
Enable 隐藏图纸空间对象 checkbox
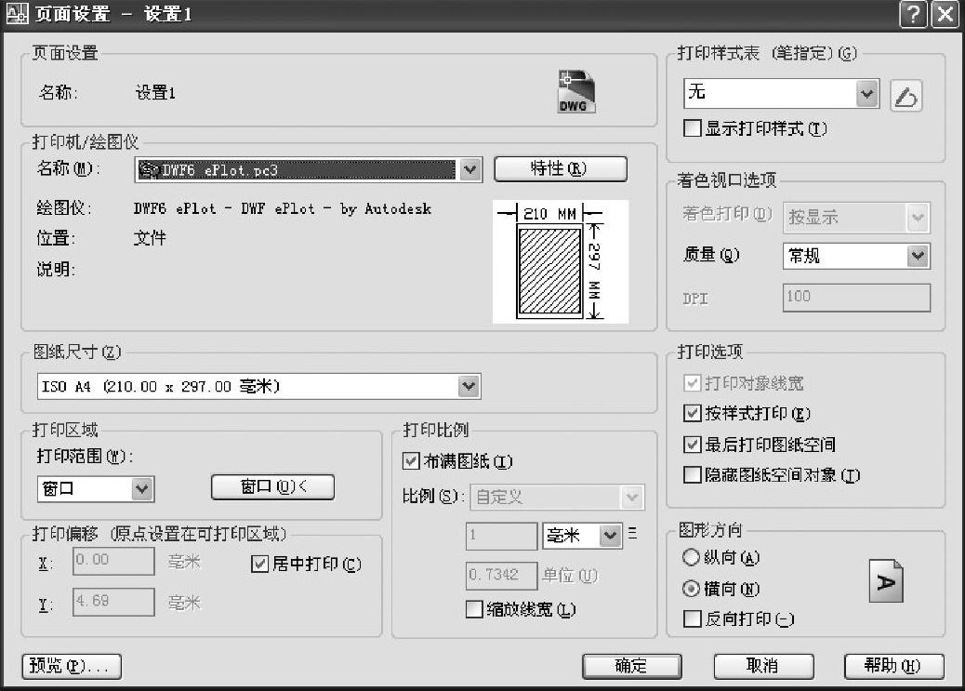click(693, 475)
